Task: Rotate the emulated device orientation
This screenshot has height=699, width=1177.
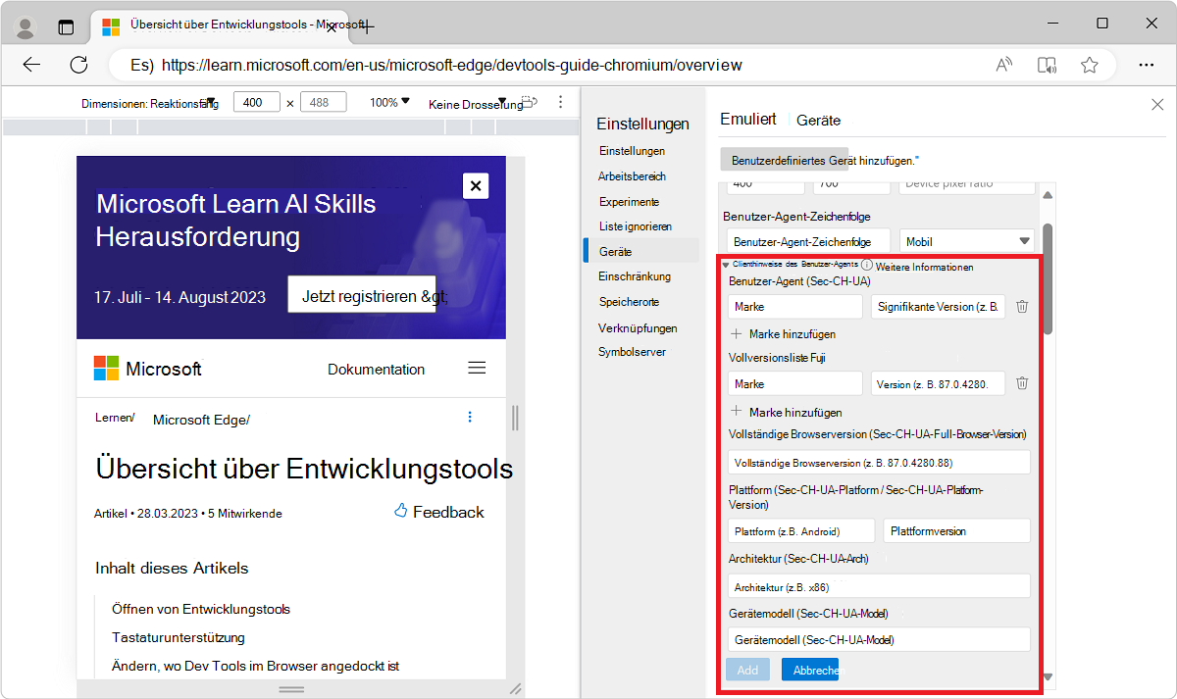Action: [x=529, y=102]
